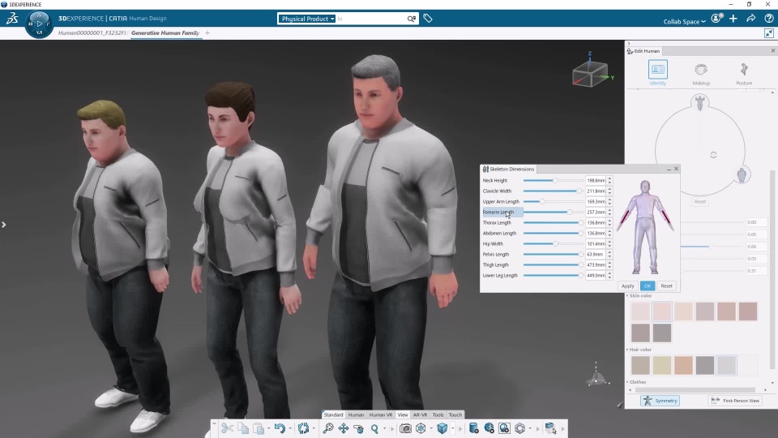778x438 pixels.
Task: Pick the dark gray hair color swatch
Action: click(704, 365)
